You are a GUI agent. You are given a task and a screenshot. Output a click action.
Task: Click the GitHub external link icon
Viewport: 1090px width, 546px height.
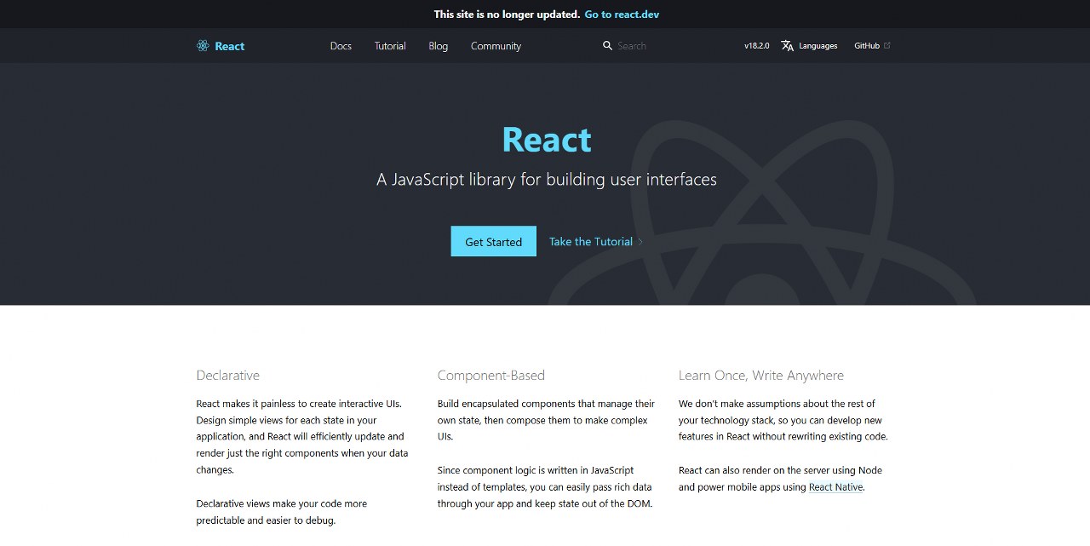tap(887, 45)
